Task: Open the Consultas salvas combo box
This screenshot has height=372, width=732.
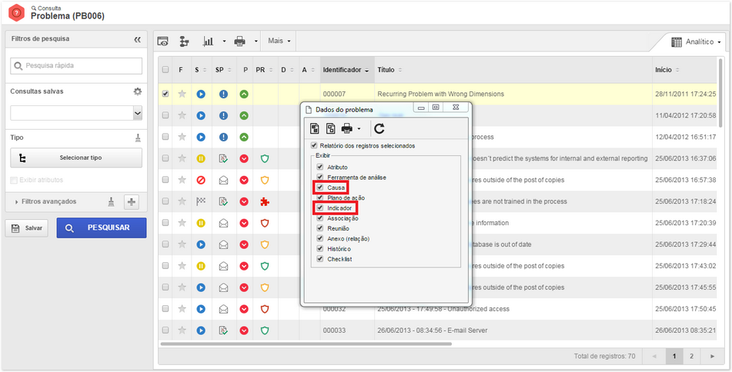Action: click(x=76, y=113)
